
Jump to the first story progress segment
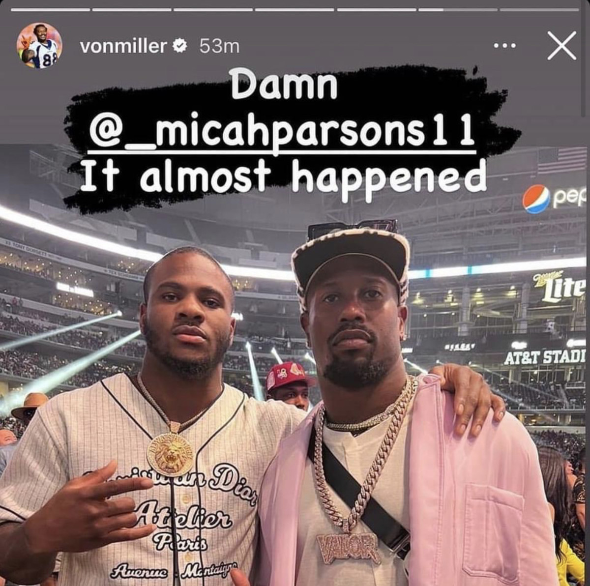click(x=50, y=9)
